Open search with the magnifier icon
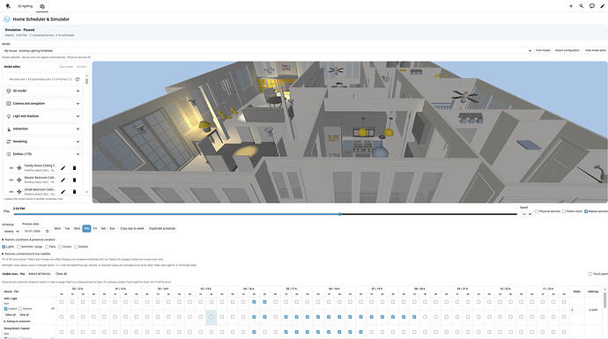Viewport: 608px width, 339px height. 582,6
